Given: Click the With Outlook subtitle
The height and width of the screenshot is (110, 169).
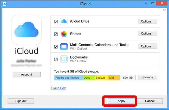Looking at the screenshot, I should (x=79, y=49).
